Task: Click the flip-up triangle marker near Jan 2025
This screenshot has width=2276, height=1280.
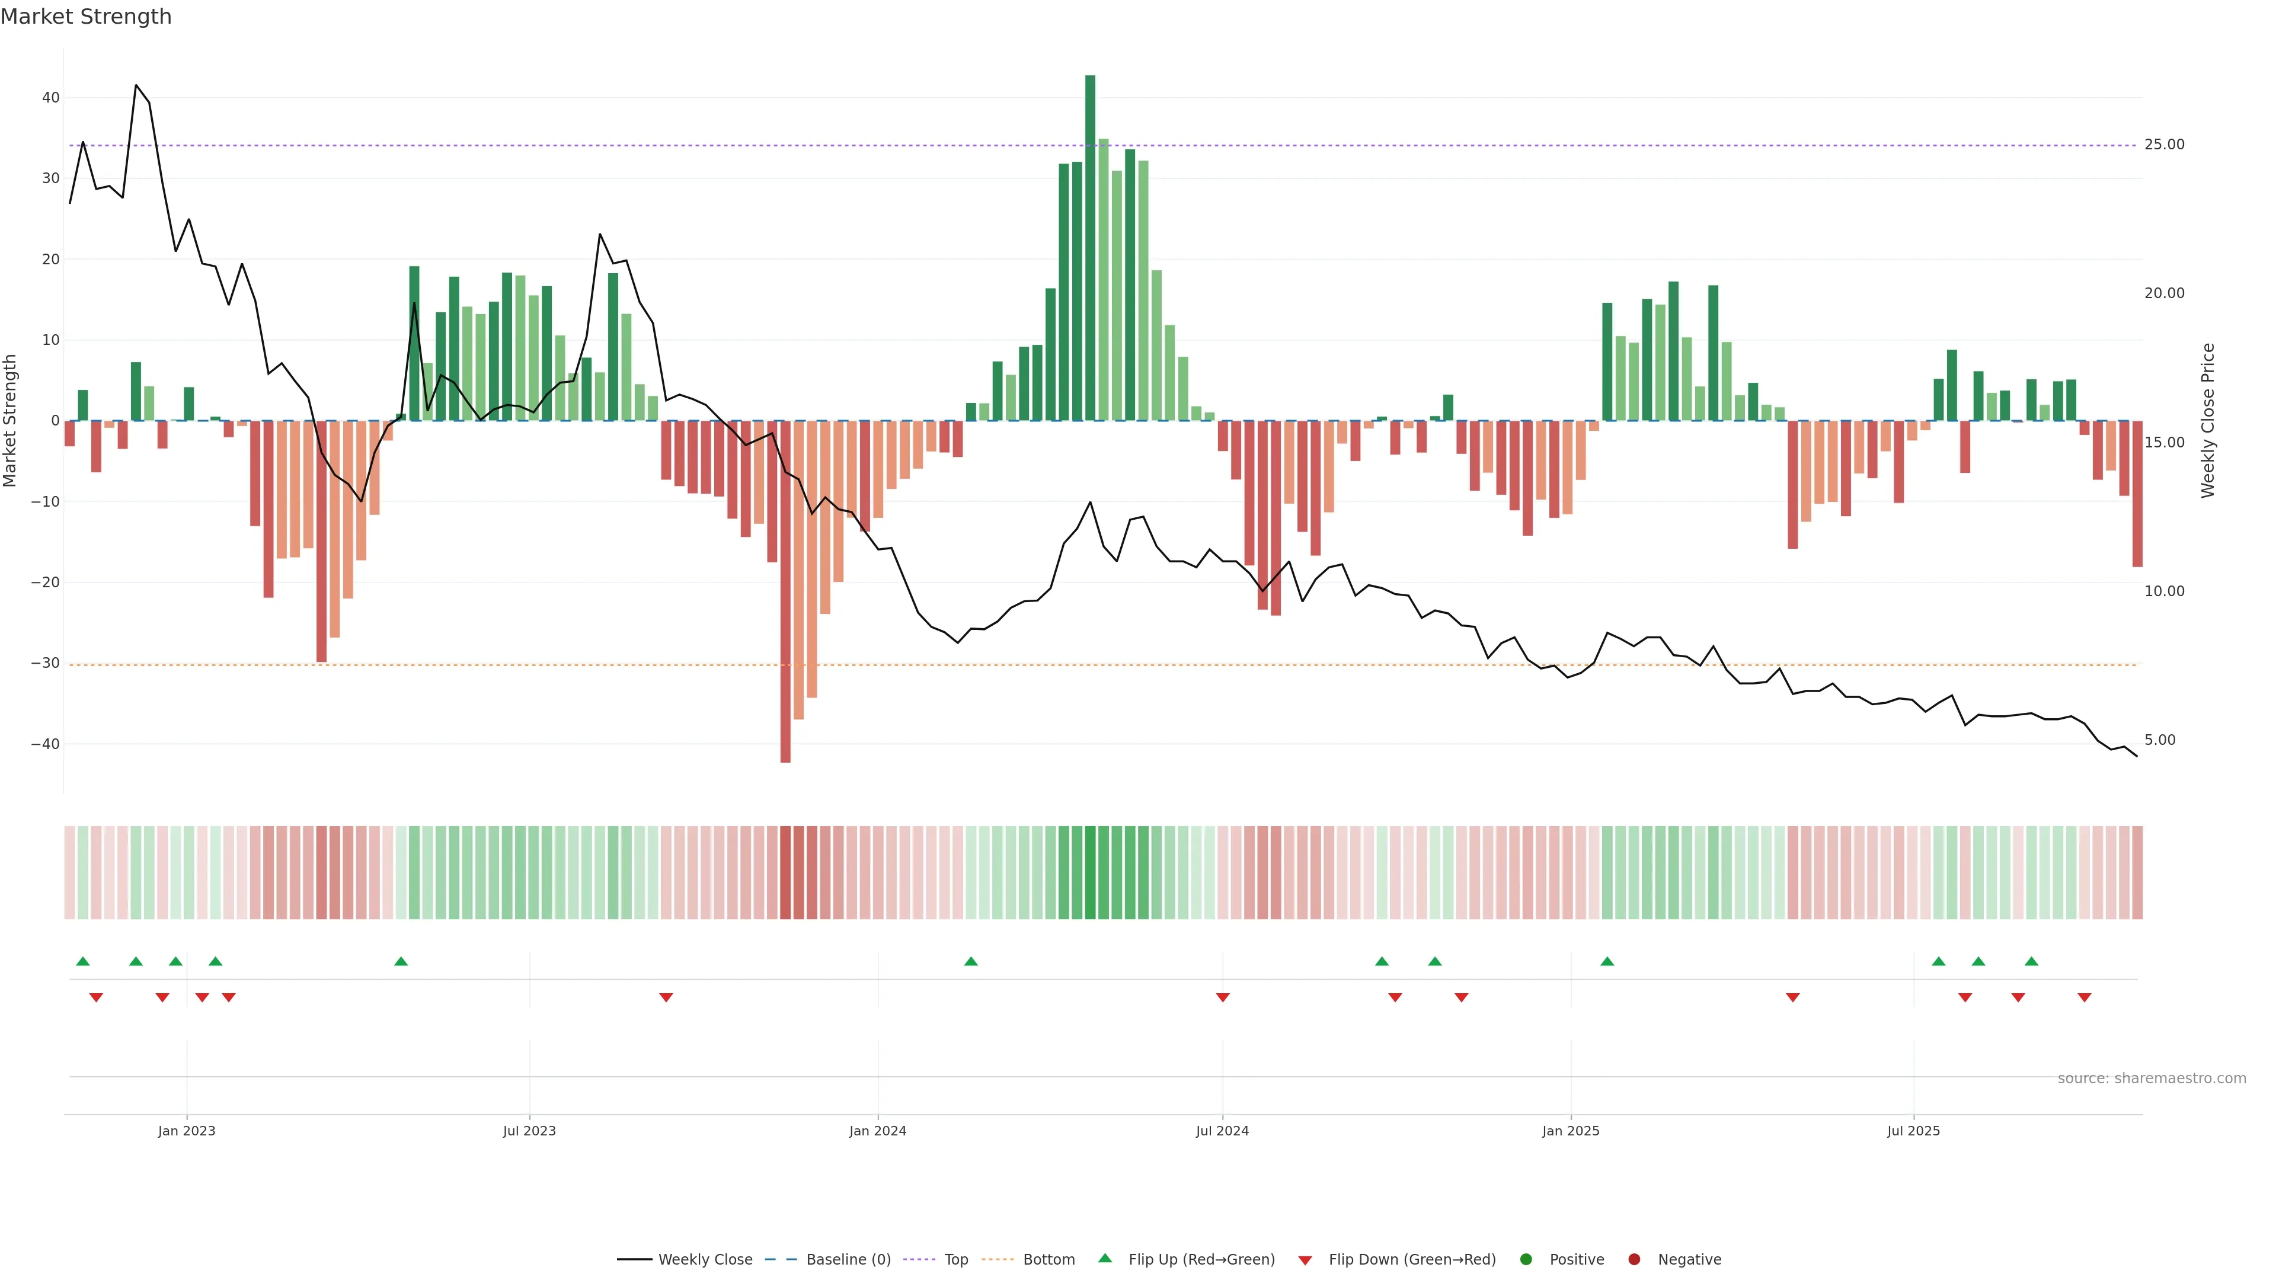Action: 1607,961
